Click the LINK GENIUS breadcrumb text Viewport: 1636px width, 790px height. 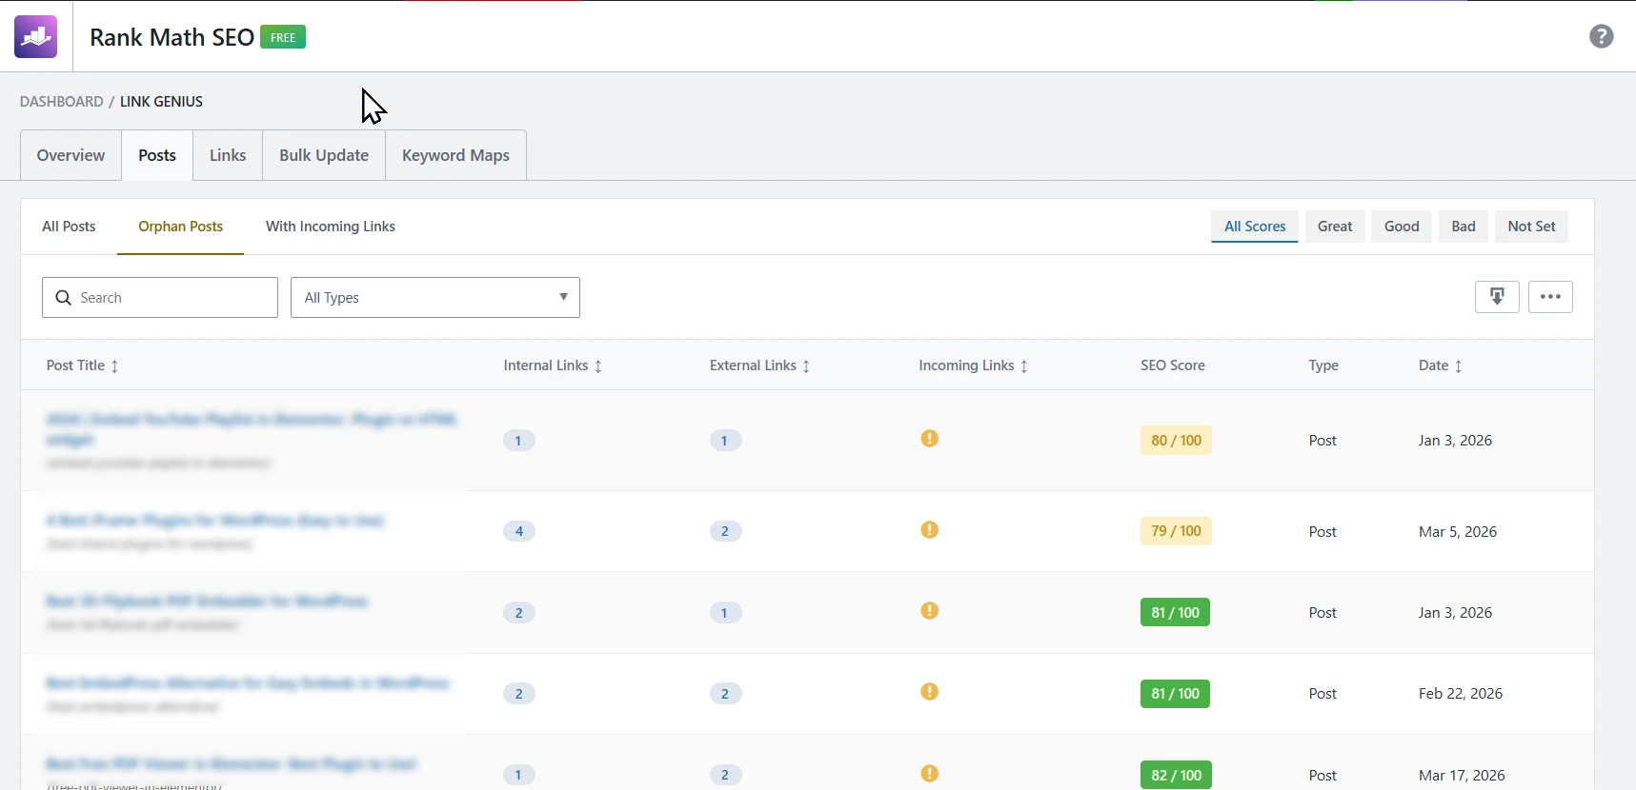click(161, 102)
